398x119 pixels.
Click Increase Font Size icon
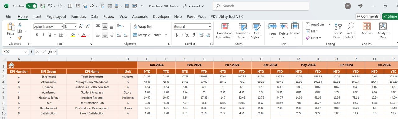81,26
